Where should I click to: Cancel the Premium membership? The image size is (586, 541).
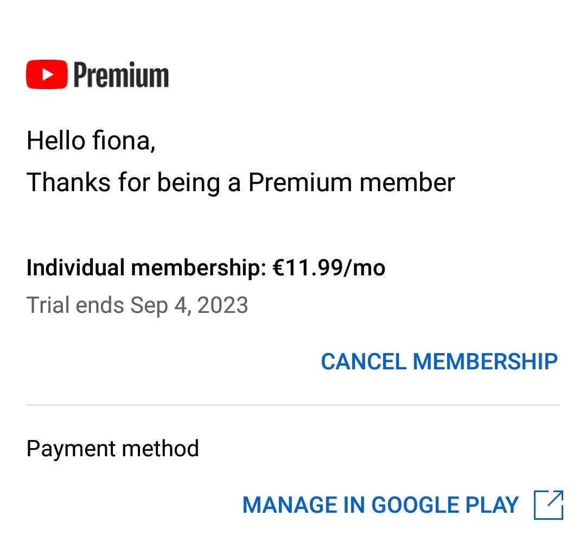click(439, 361)
